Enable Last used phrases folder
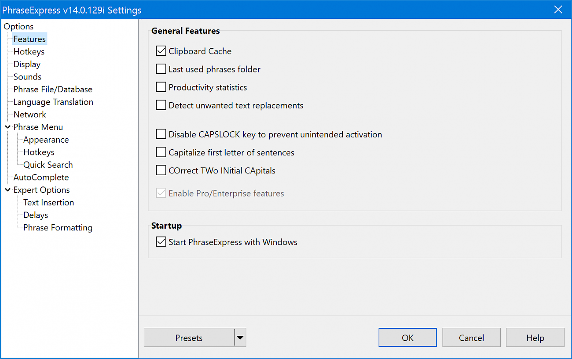This screenshot has width=572, height=359. pyautogui.click(x=161, y=69)
